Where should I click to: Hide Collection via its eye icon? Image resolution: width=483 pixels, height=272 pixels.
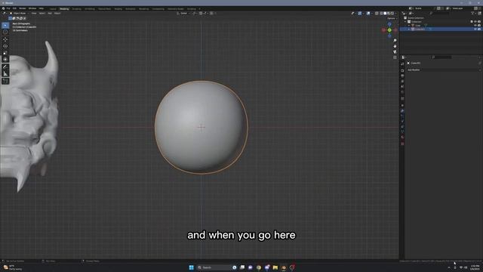[475, 22]
